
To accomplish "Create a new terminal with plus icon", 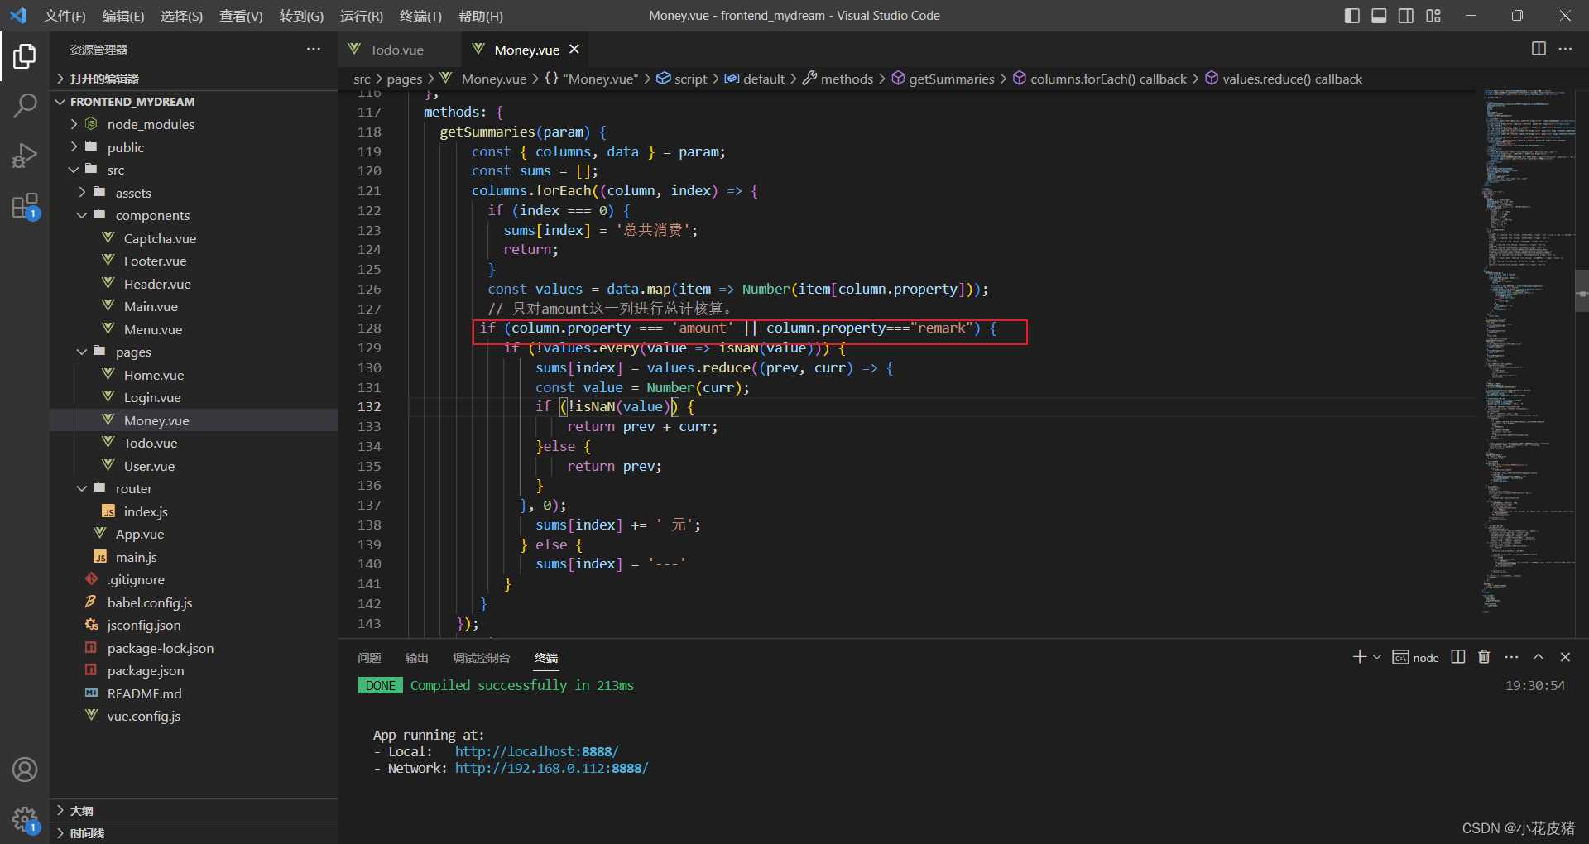I will click(1359, 657).
